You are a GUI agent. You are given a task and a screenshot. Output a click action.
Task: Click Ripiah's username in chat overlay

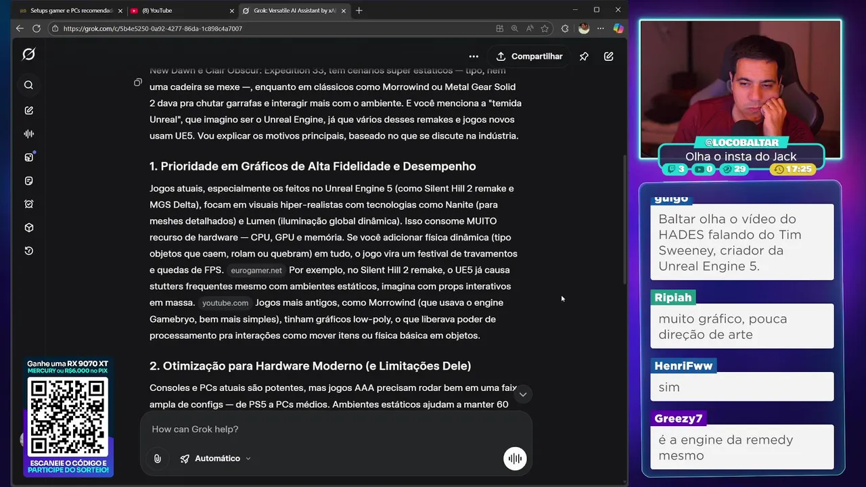(673, 298)
